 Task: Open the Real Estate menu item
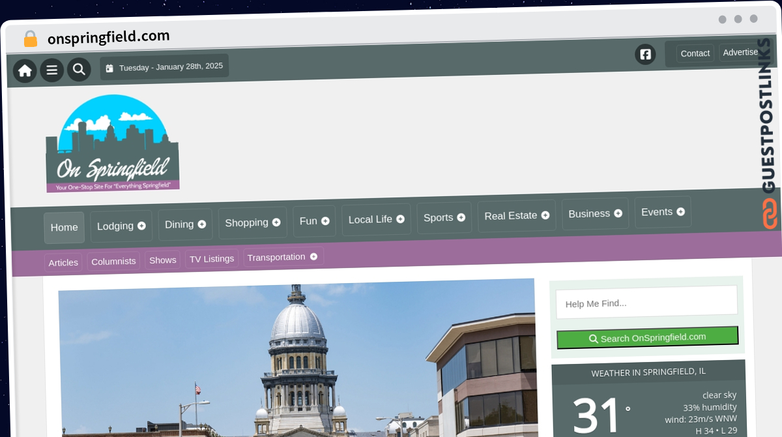pyautogui.click(x=517, y=216)
